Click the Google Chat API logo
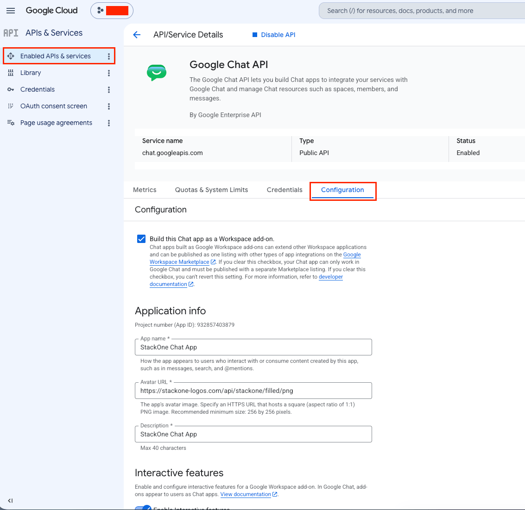Viewport: 525px width, 510px height. (x=157, y=73)
